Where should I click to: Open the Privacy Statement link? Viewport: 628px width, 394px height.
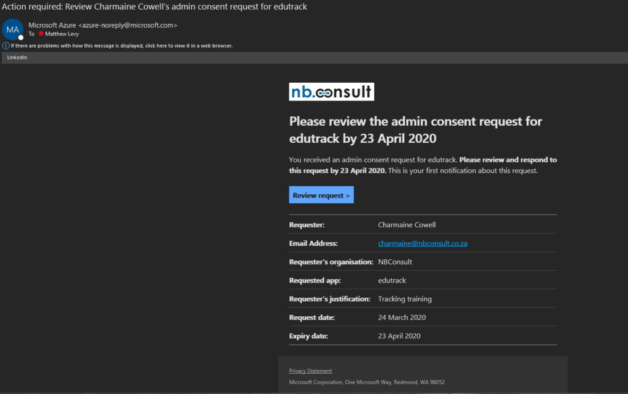(310, 371)
